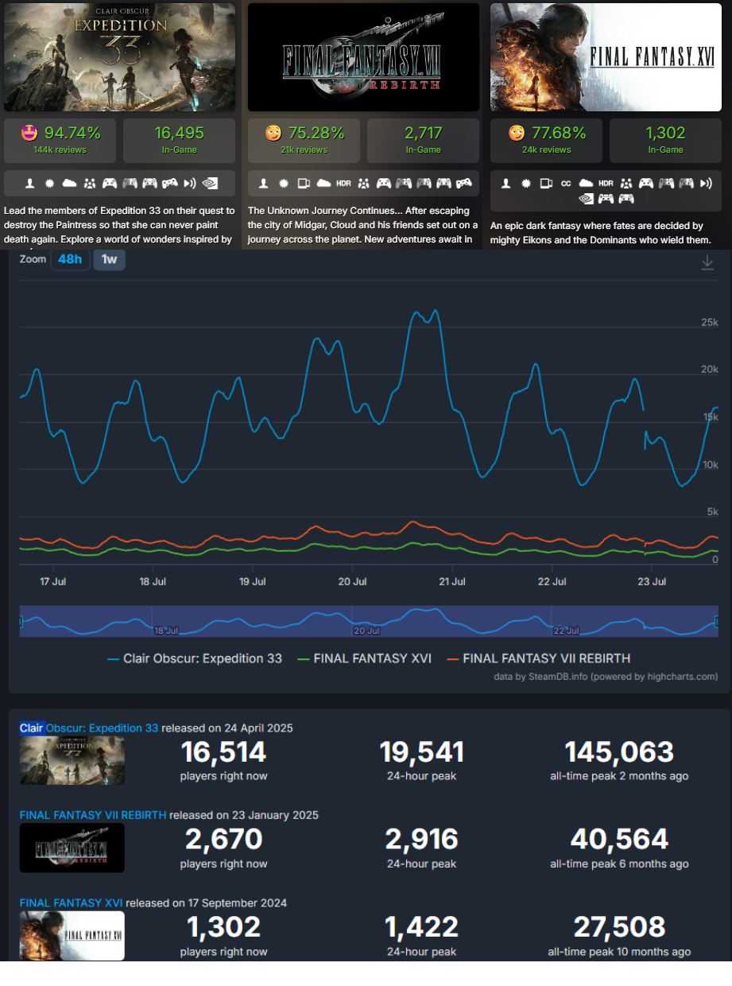The image size is (732, 986).
Task: Click Final Fantasy XVI closed captions icon
Action: pyautogui.click(x=566, y=184)
